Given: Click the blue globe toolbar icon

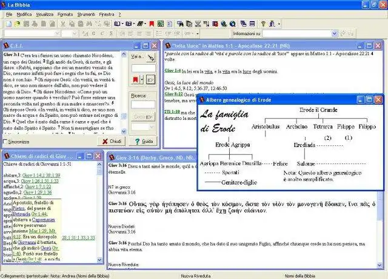Looking at the screenshot, I should pyautogui.click(x=233, y=24).
